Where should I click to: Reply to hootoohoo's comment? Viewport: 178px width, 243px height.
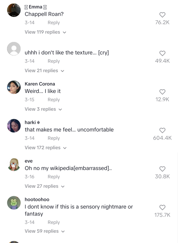coord(54,222)
